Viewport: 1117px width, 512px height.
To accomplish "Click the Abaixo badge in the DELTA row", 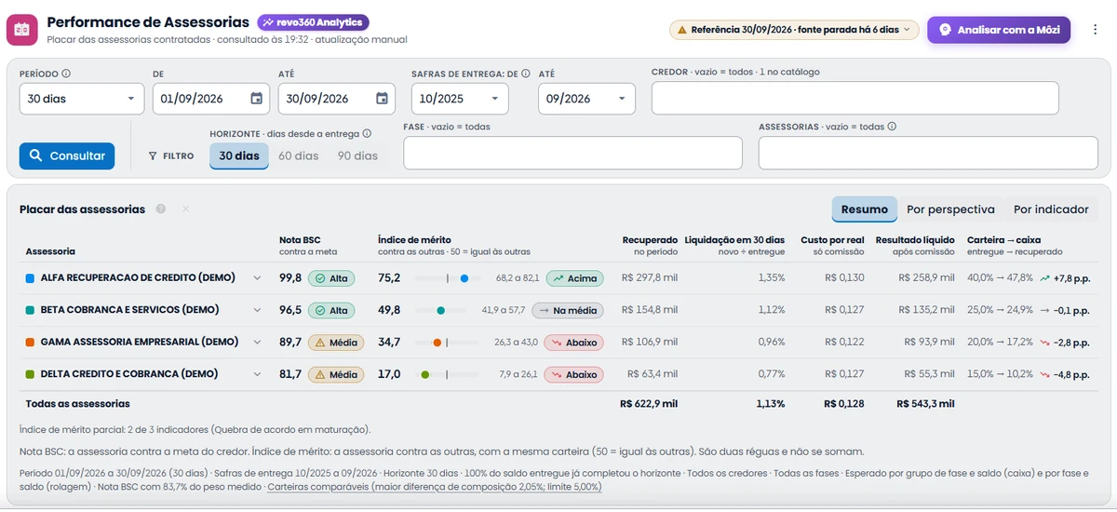I will pos(574,373).
